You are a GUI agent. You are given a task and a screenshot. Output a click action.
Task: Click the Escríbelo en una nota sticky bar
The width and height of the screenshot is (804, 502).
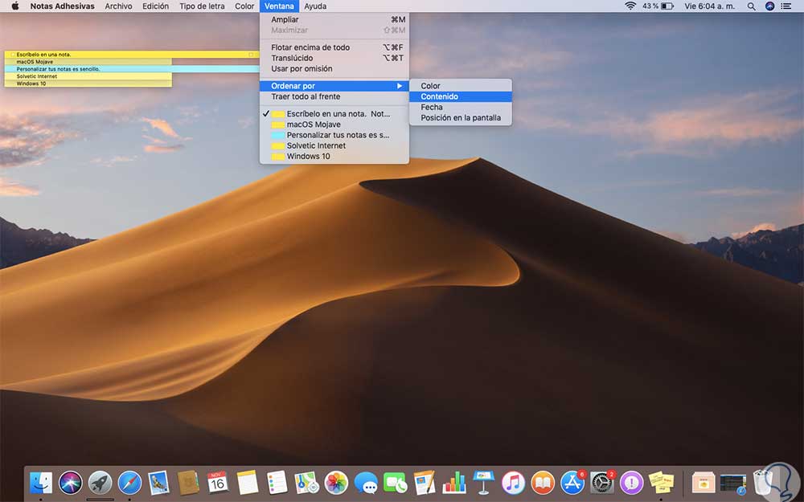click(x=133, y=55)
